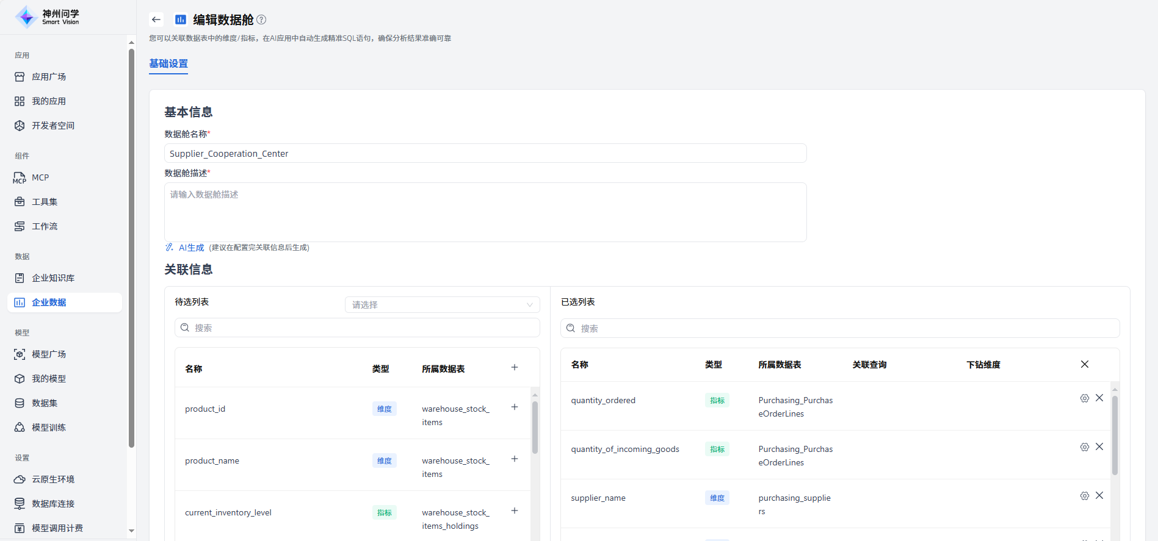Click the 数据舱名称 input field
The image size is (1158, 541).
click(485, 154)
